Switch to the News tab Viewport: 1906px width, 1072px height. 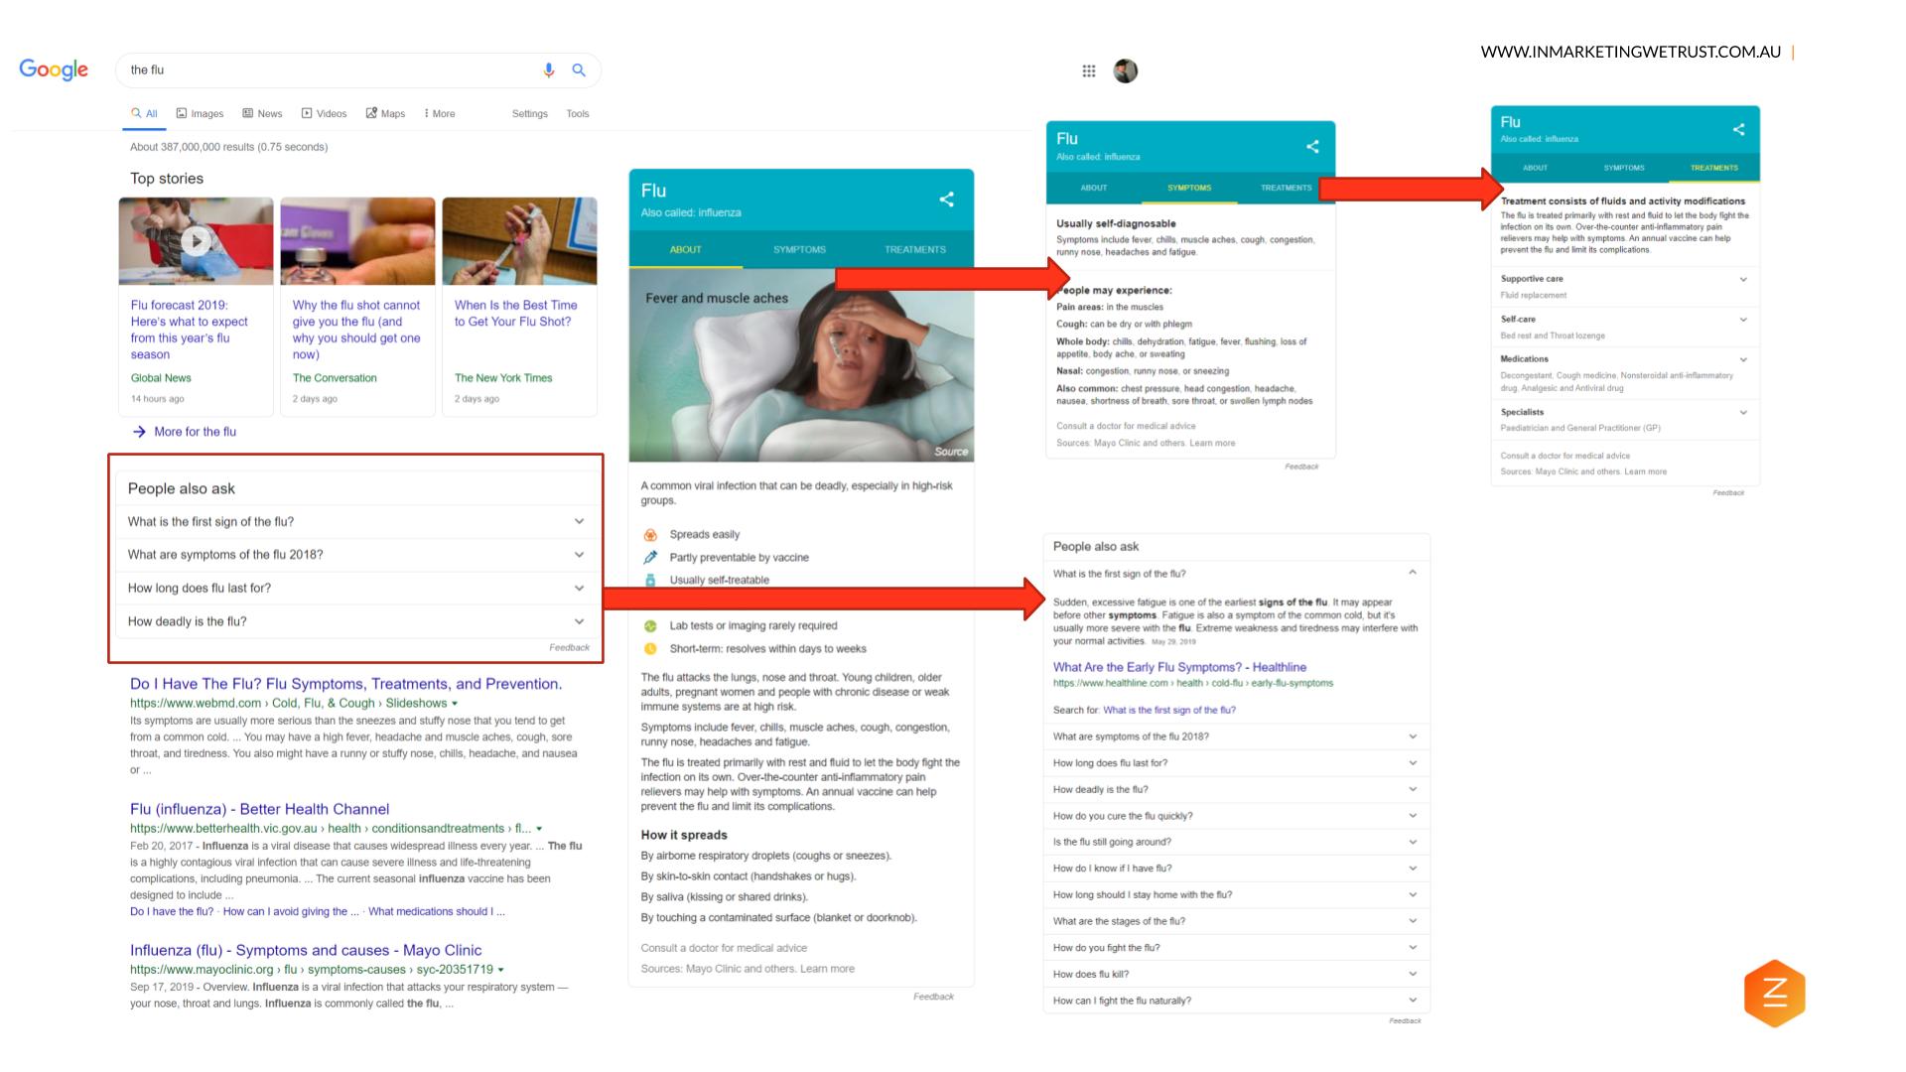tap(262, 113)
